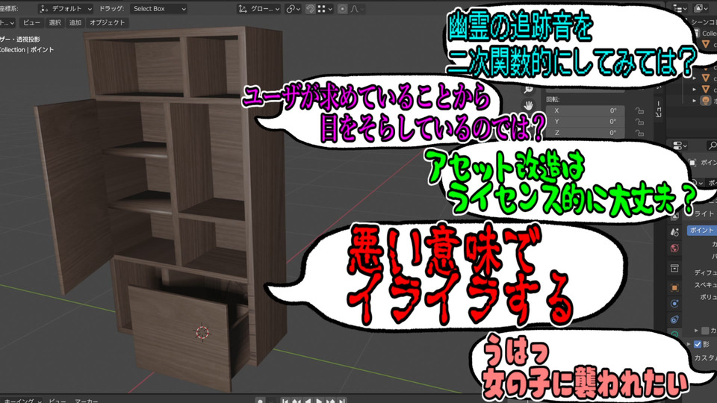717x403 pixels.
Task: Click the properties editor search magnifier
Action: (x=712, y=146)
